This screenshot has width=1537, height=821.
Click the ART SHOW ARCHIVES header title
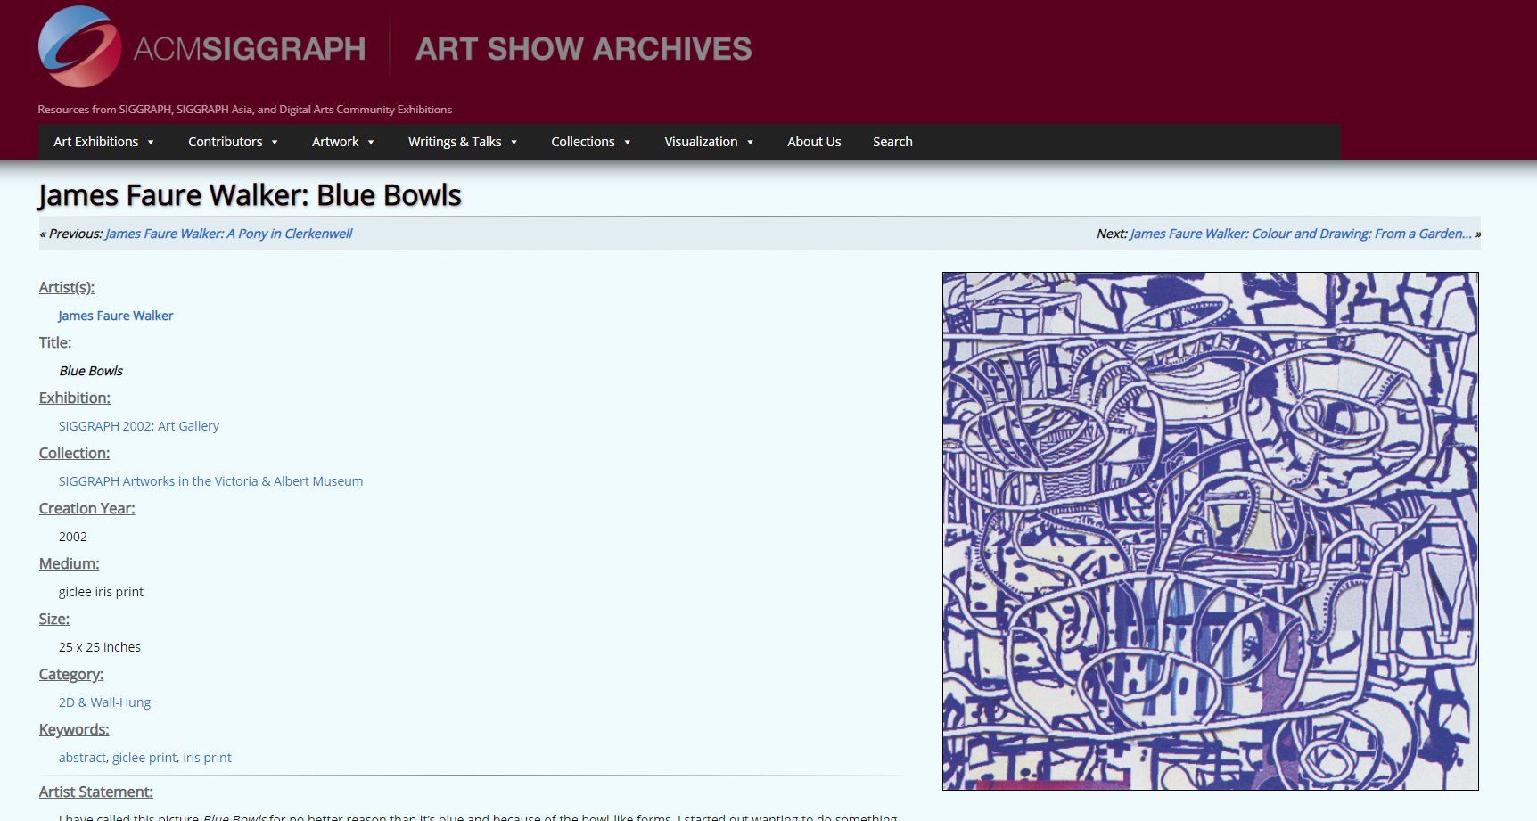tap(583, 49)
